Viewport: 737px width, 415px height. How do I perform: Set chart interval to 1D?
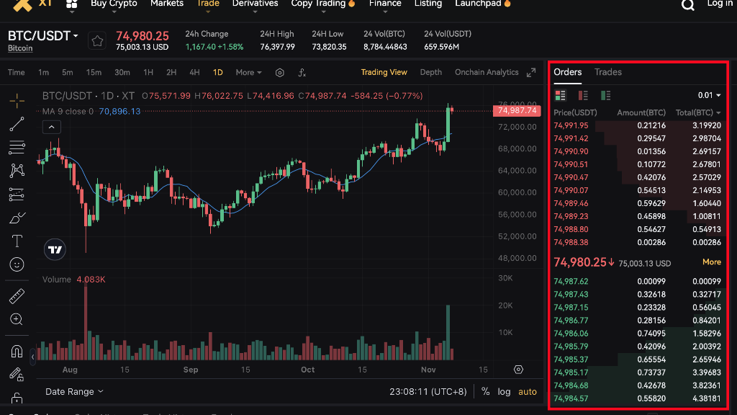[x=217, y=73]
